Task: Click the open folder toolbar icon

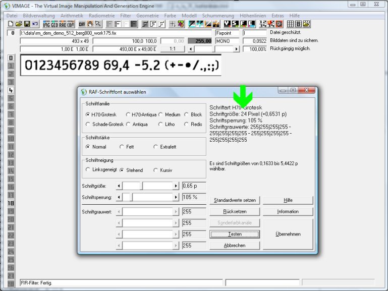Action: click(x=19, y=24)
